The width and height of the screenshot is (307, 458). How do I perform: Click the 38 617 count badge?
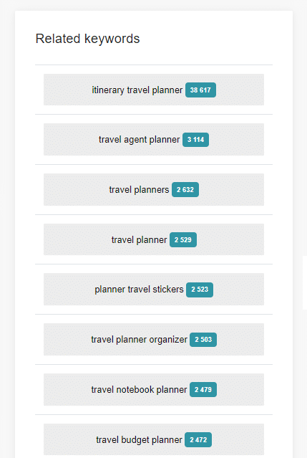tap(200, 90)
